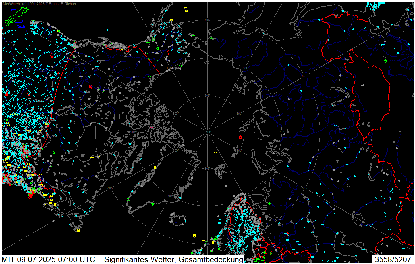Image resolution: width=415 pixels, height=264 pixels.
Task: Select the timestamp 'MIT 09.07.2025 07:00 UTC'
Action: (x=48, y=259)
